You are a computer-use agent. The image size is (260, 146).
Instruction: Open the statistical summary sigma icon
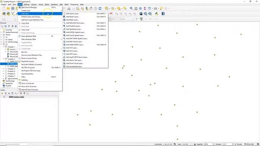(145, 9)
